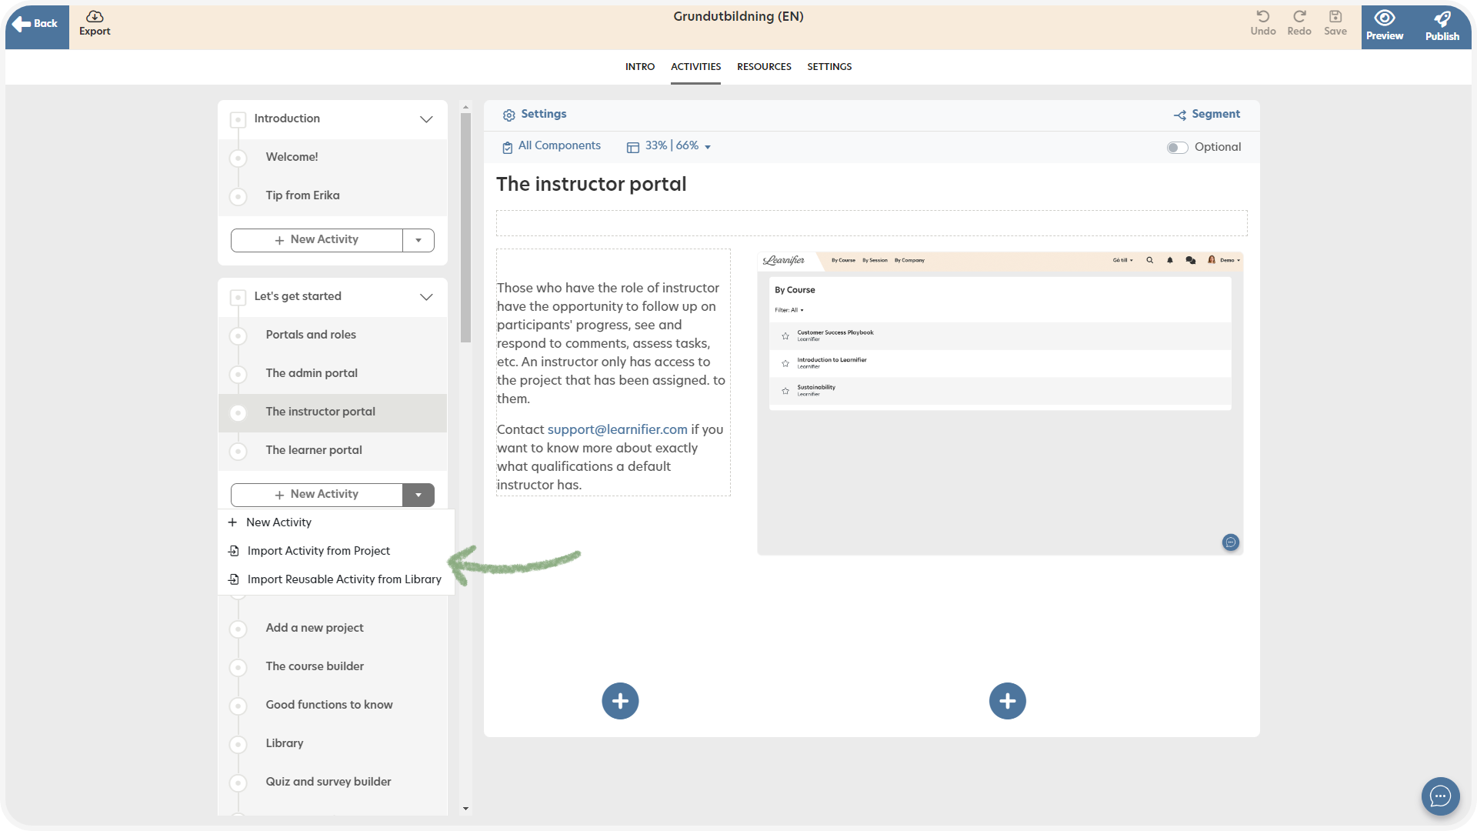Choose Import Reusable Activity from Library
Viewport: 1477px width, 831px height.
click(344, 579)
